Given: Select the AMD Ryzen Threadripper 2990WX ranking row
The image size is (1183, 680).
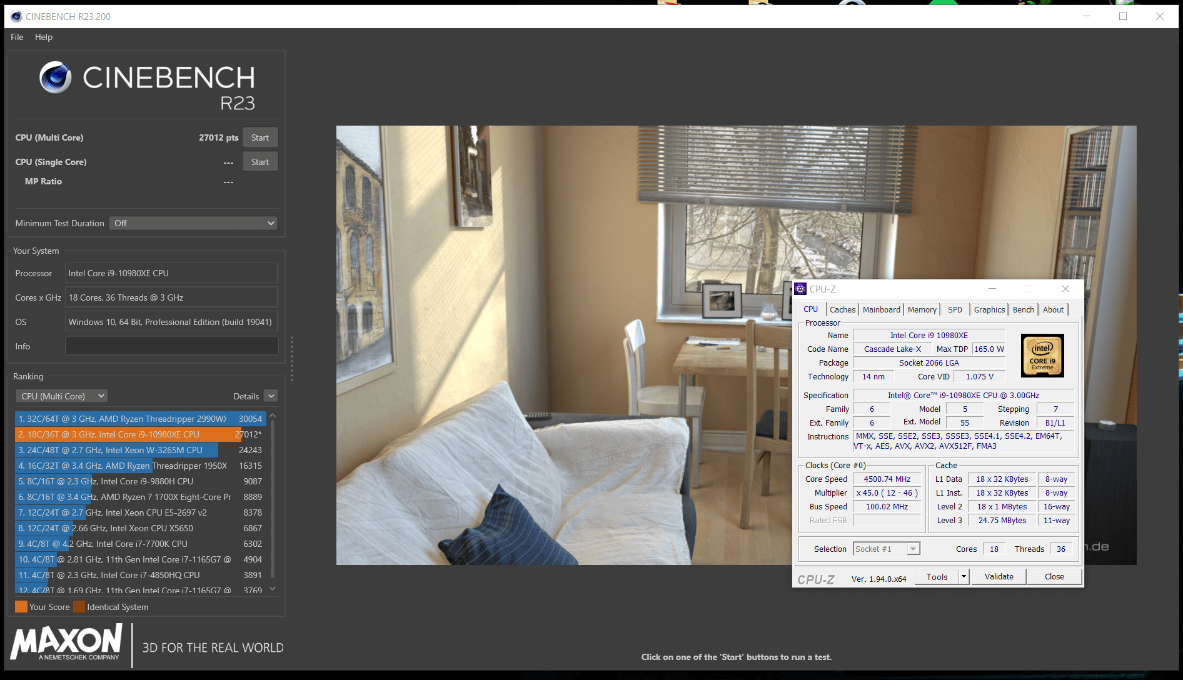Looking at the screenshot, I should point(140,419).
